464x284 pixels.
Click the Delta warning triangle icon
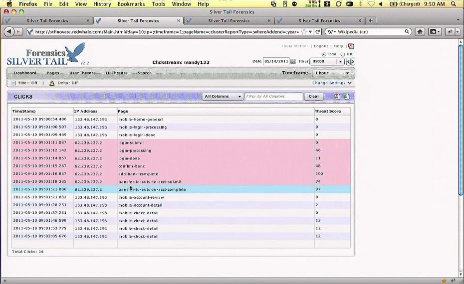click(x=52, y=83)
